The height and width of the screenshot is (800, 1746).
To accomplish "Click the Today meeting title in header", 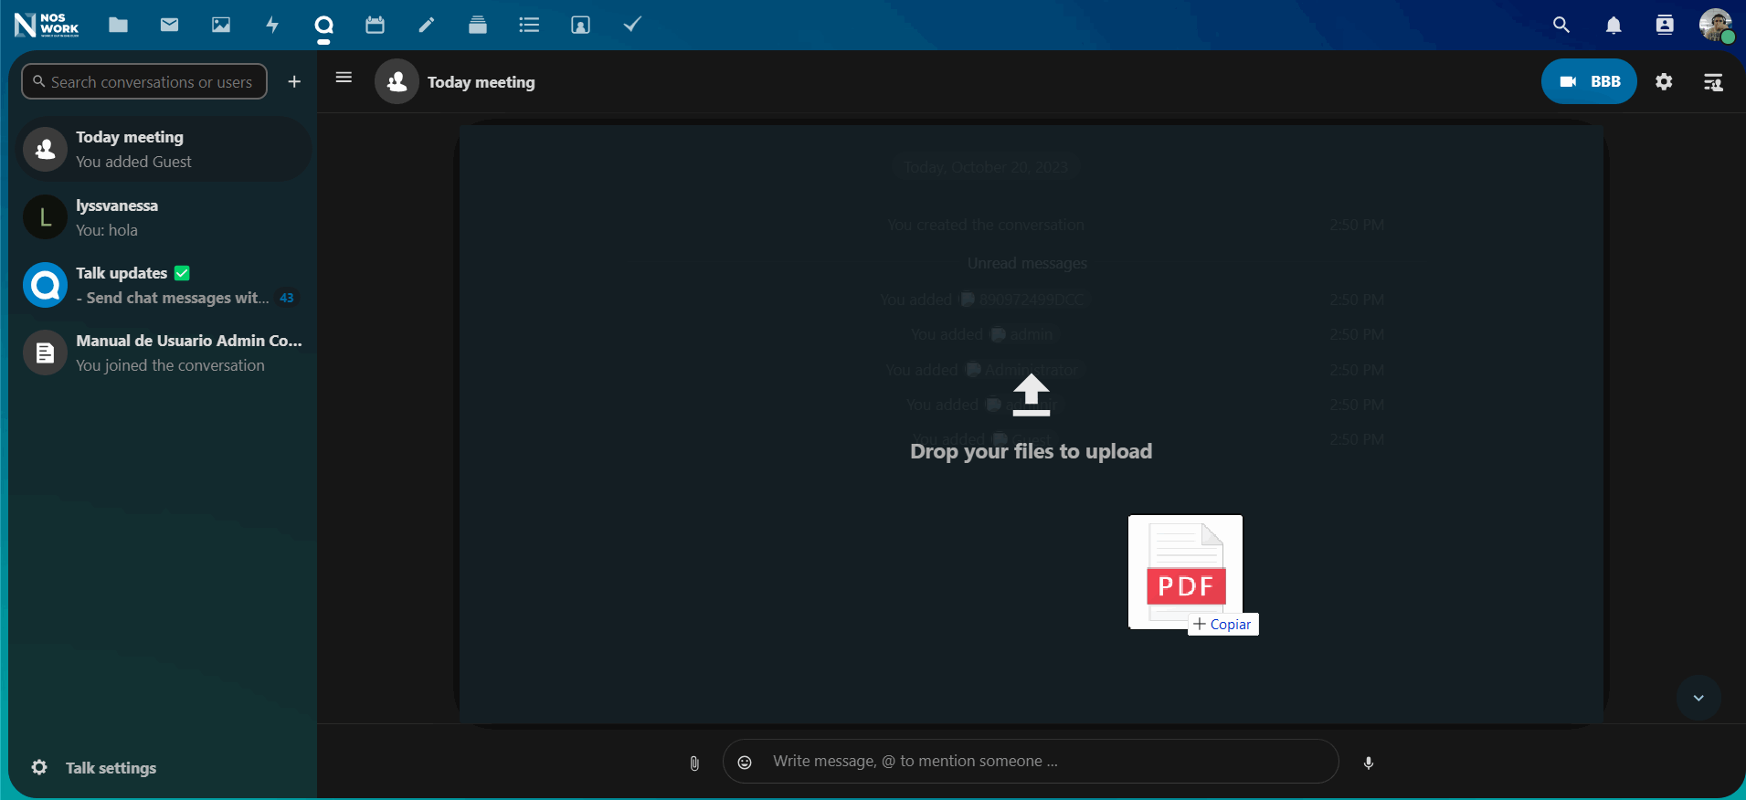I will [481, 82].
